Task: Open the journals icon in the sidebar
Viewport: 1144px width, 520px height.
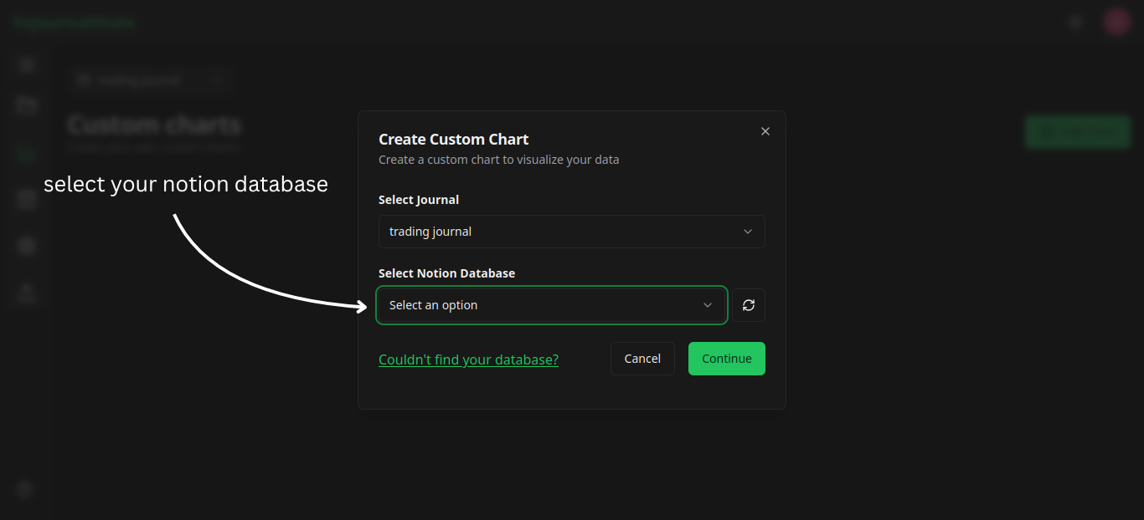Action: coord(25,105)
